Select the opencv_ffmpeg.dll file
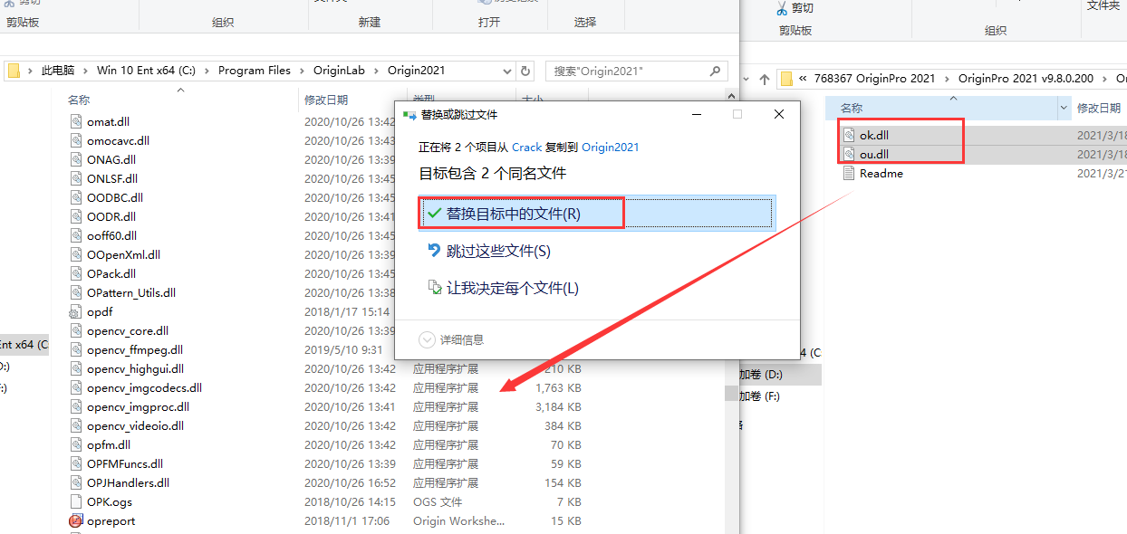This screenshot has width=1127, height=534. coord(74,349)
